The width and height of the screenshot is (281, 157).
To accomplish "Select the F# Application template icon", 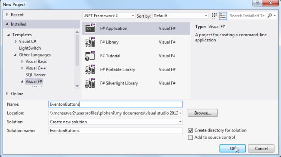I will pyautogui.click(x=90, y=28).
